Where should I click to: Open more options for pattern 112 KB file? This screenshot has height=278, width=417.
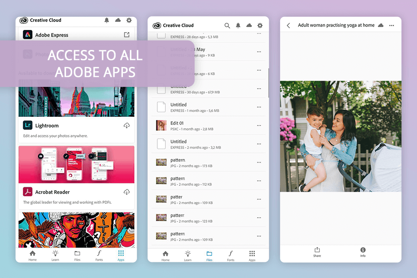259,181
